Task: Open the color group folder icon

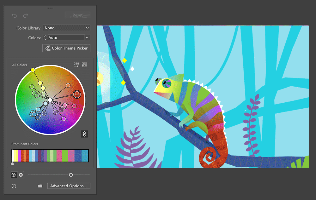Action: (40, 186)
